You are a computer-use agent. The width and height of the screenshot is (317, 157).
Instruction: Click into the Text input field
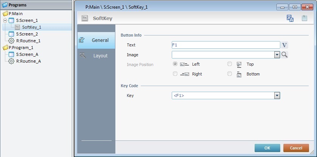coord(225,45)
